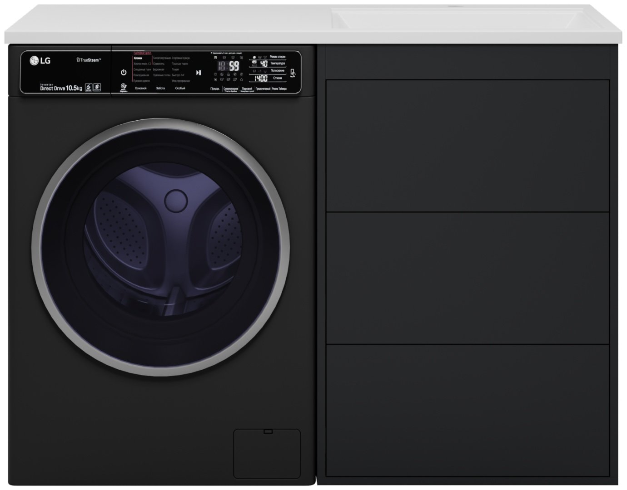Tap the TurboWash badge icon
The height and width of the screenshot is (490, 627).
[x=97, y=88]
